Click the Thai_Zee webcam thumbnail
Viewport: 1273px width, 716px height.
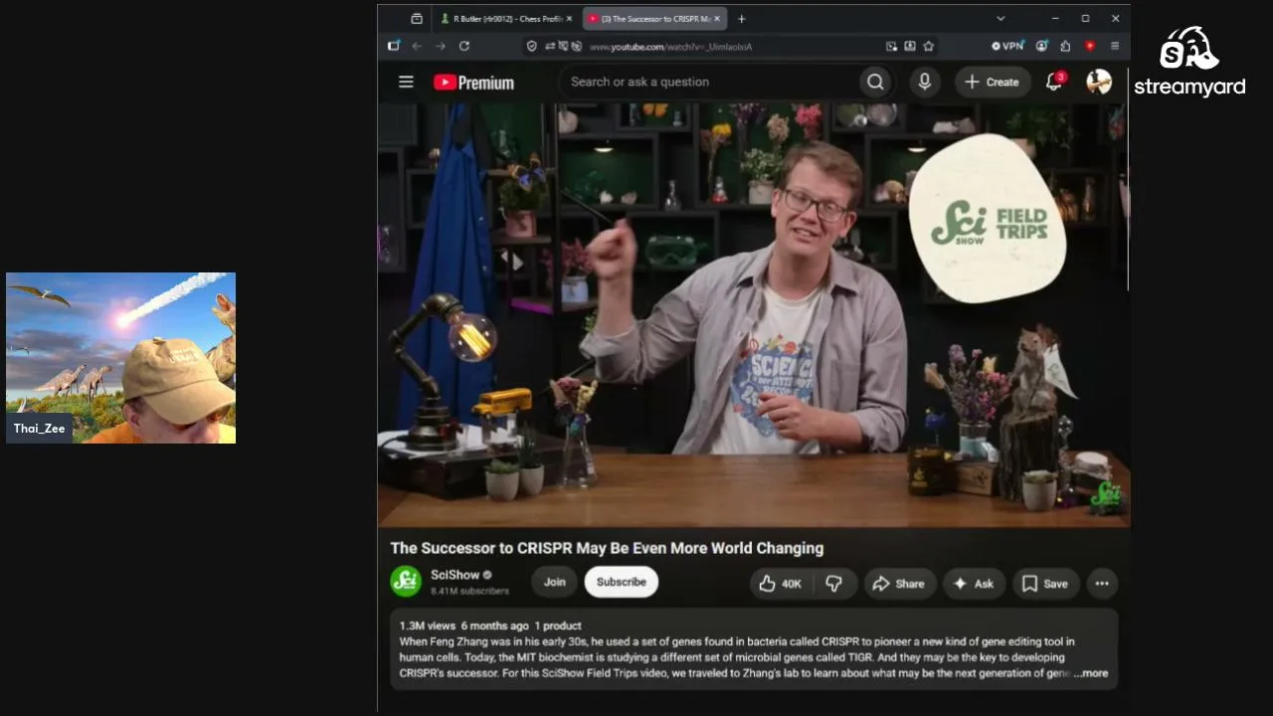coord(121,358)
